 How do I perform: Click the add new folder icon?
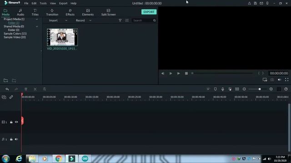click(x=6, y=81)
